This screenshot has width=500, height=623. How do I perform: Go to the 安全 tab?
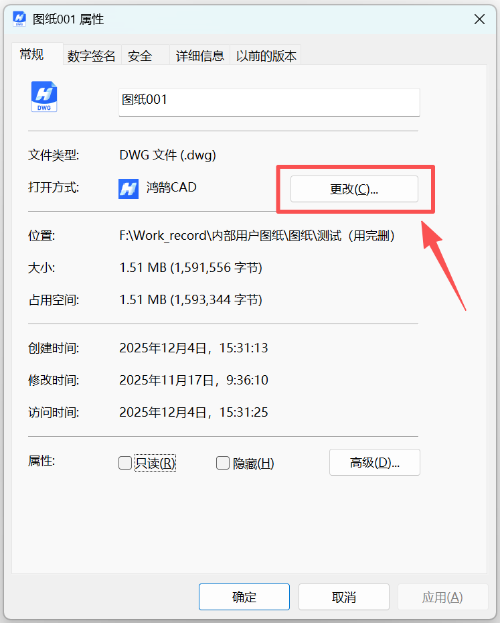[x=140, y=56]
